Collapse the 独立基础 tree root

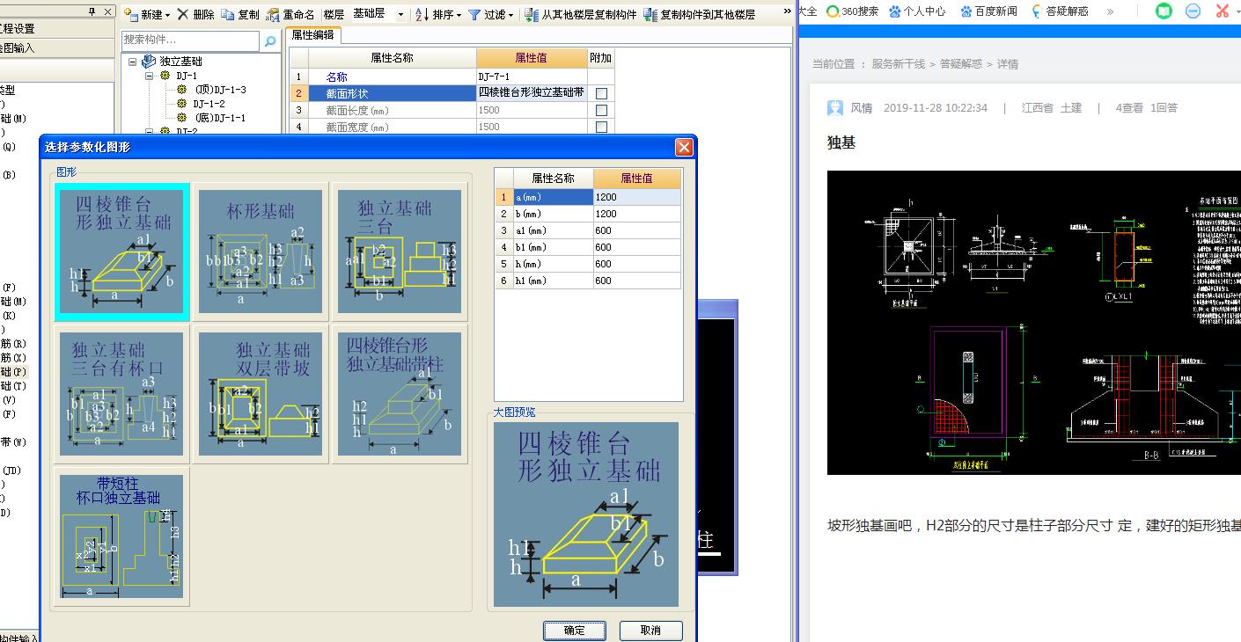pyautogui.click(x=133, y=62)
